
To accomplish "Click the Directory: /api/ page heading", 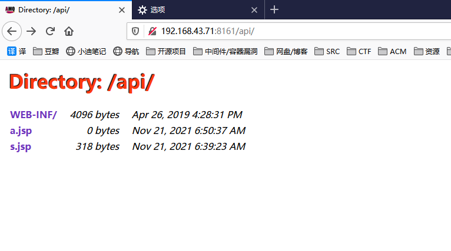I will pyautogui.click(x=82, y=82).
